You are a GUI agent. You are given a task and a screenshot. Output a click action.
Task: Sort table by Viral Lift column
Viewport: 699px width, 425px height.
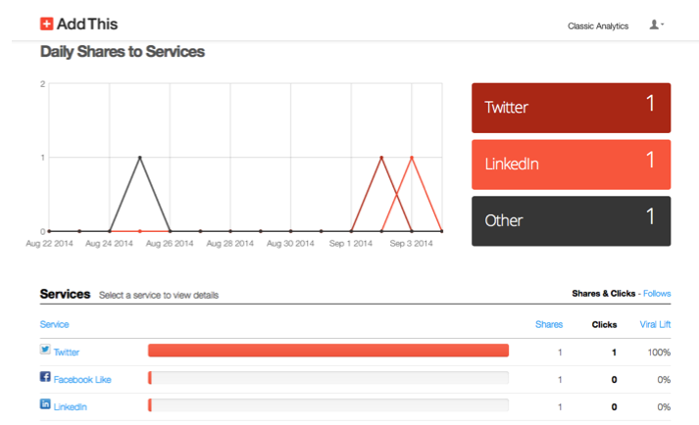(655, 324)
